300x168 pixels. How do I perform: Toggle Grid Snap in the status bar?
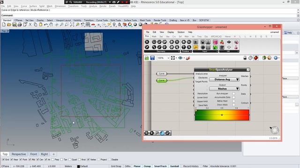116,166
